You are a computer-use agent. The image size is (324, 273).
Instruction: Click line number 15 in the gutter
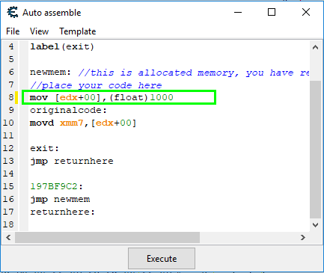8,186
